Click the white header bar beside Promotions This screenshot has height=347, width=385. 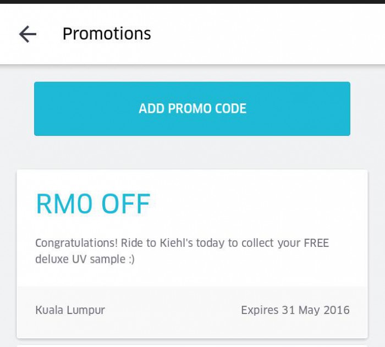[x=268, y=34]
